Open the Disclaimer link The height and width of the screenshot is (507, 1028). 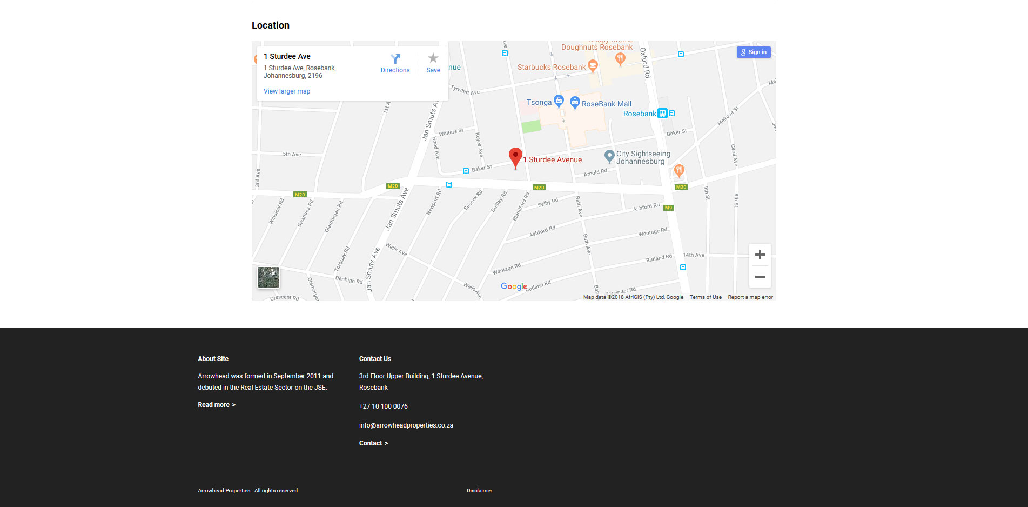tap(479, 491)
